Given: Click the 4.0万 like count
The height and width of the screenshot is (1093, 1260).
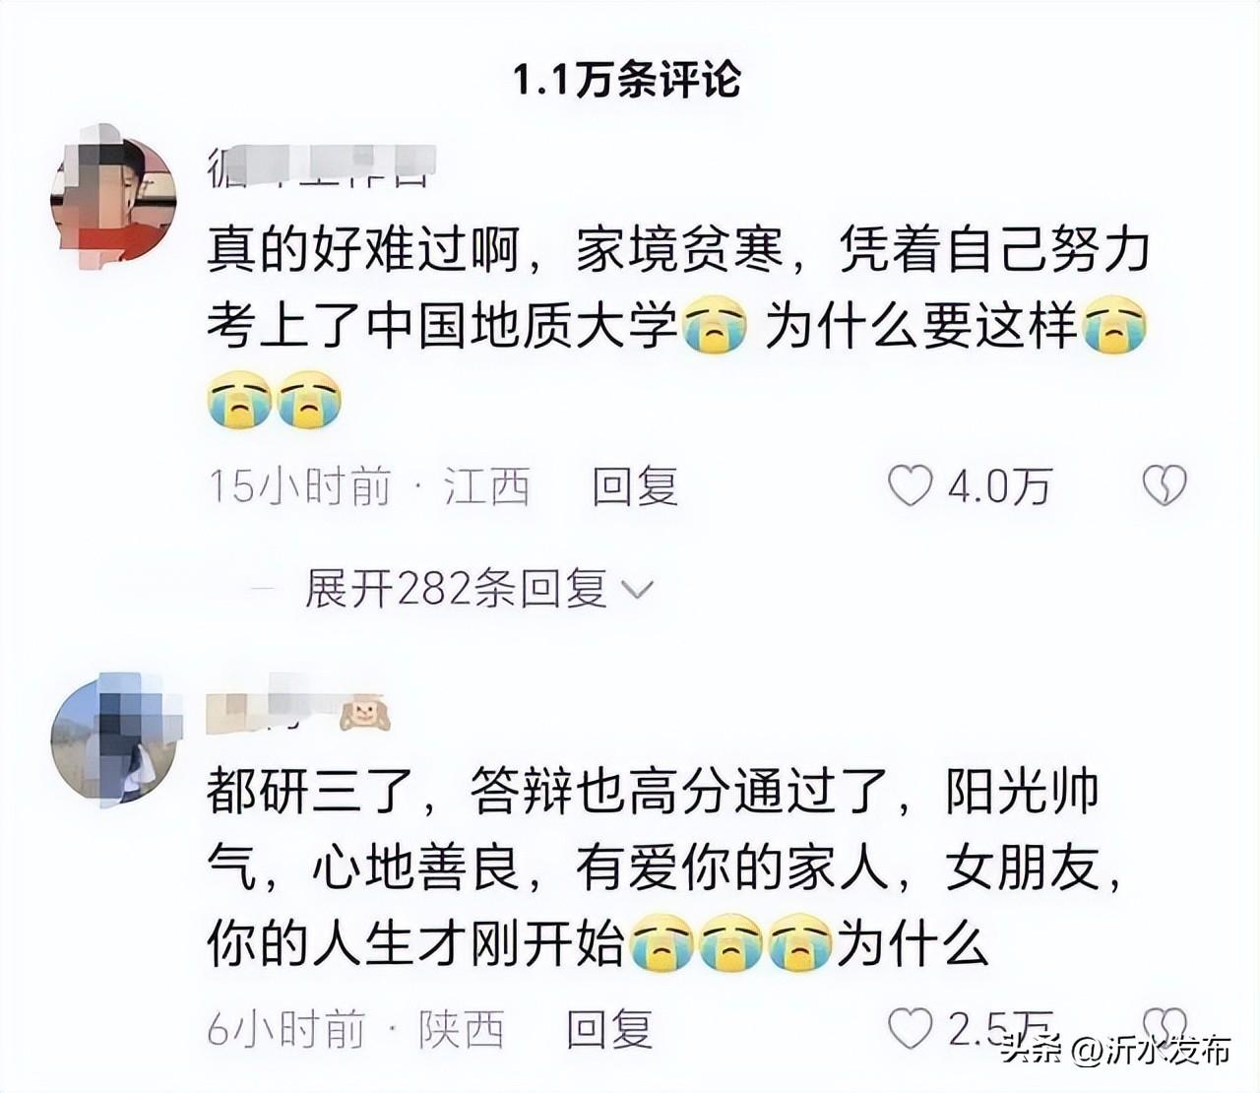Looking at the screenshot, I should (1000, 487).
